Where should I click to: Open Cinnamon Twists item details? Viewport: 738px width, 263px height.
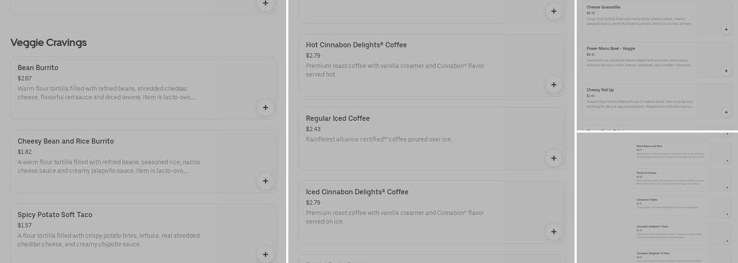point(646,200)
